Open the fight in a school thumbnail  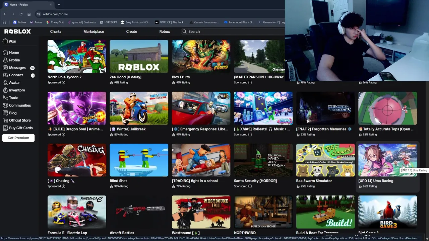[x=201, y=160]
